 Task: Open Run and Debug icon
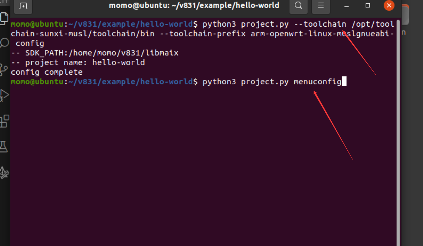tap(4, 95)
